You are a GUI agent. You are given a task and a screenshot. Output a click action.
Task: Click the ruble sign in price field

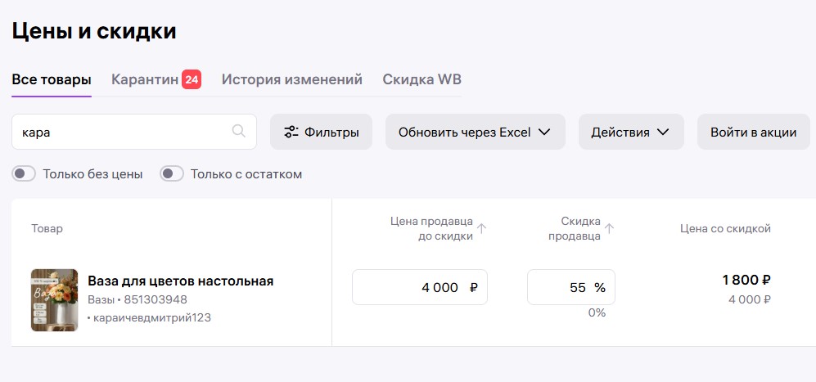click(x=473, y=287)
